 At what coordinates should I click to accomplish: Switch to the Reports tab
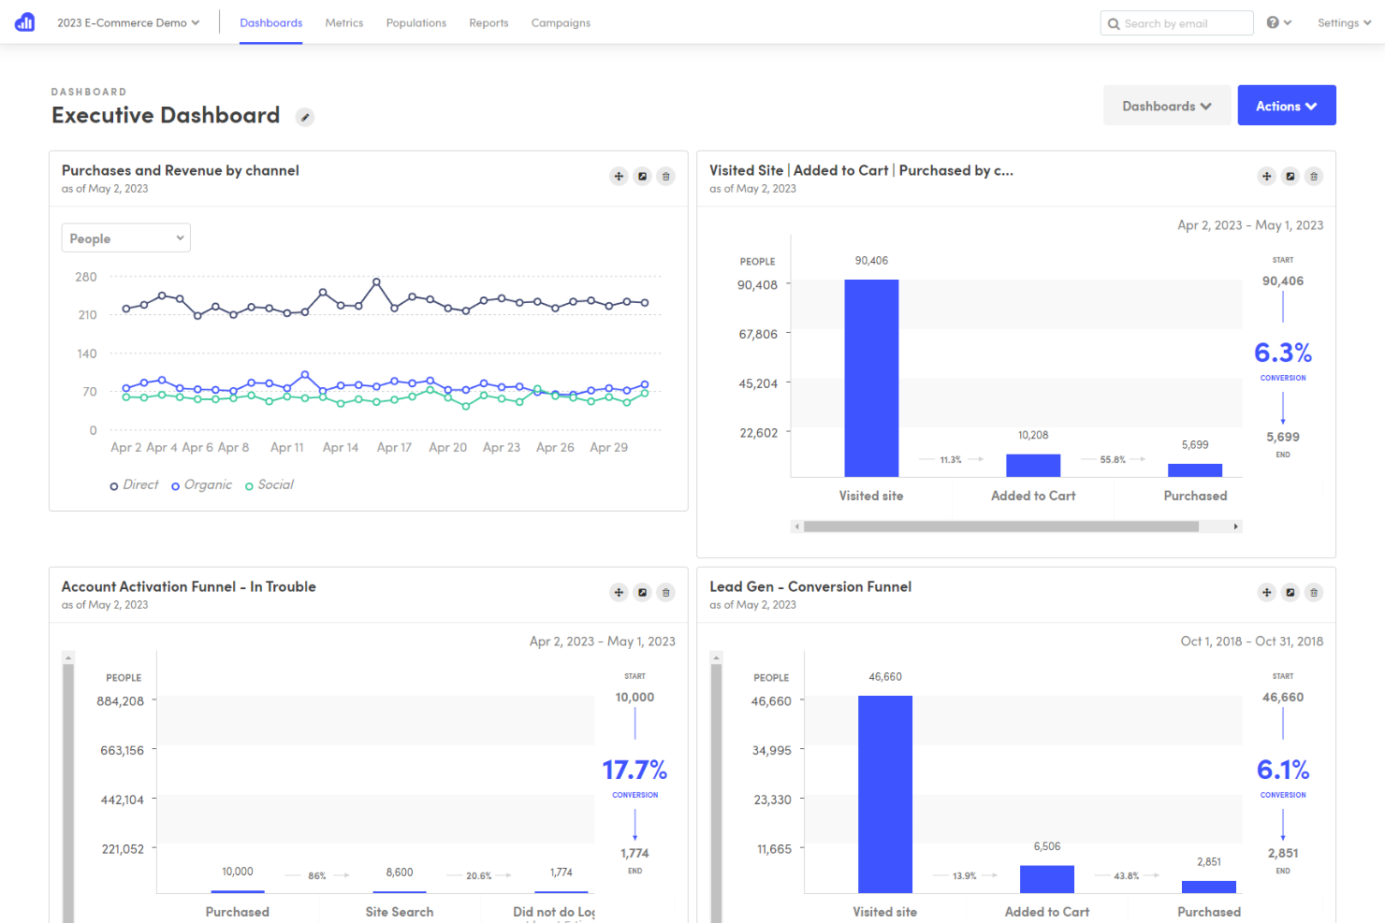[x=488, y=22]
